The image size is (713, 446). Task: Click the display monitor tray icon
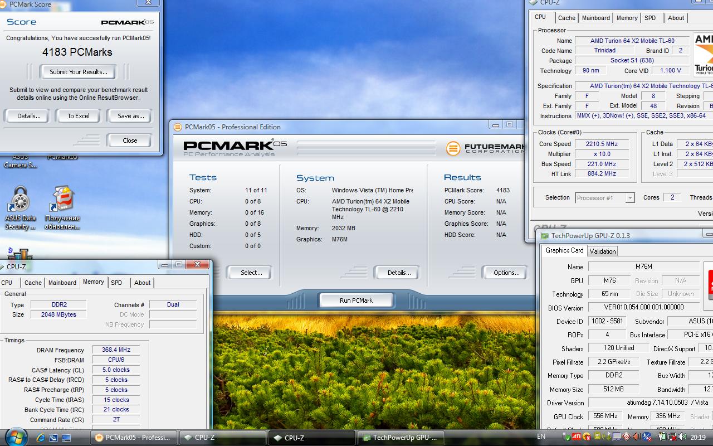click(617, 437)
